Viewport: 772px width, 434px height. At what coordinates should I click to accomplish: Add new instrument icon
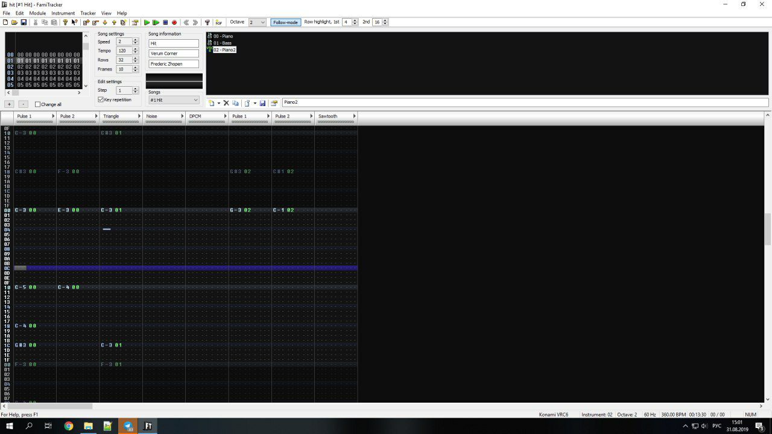coord(211,103)
